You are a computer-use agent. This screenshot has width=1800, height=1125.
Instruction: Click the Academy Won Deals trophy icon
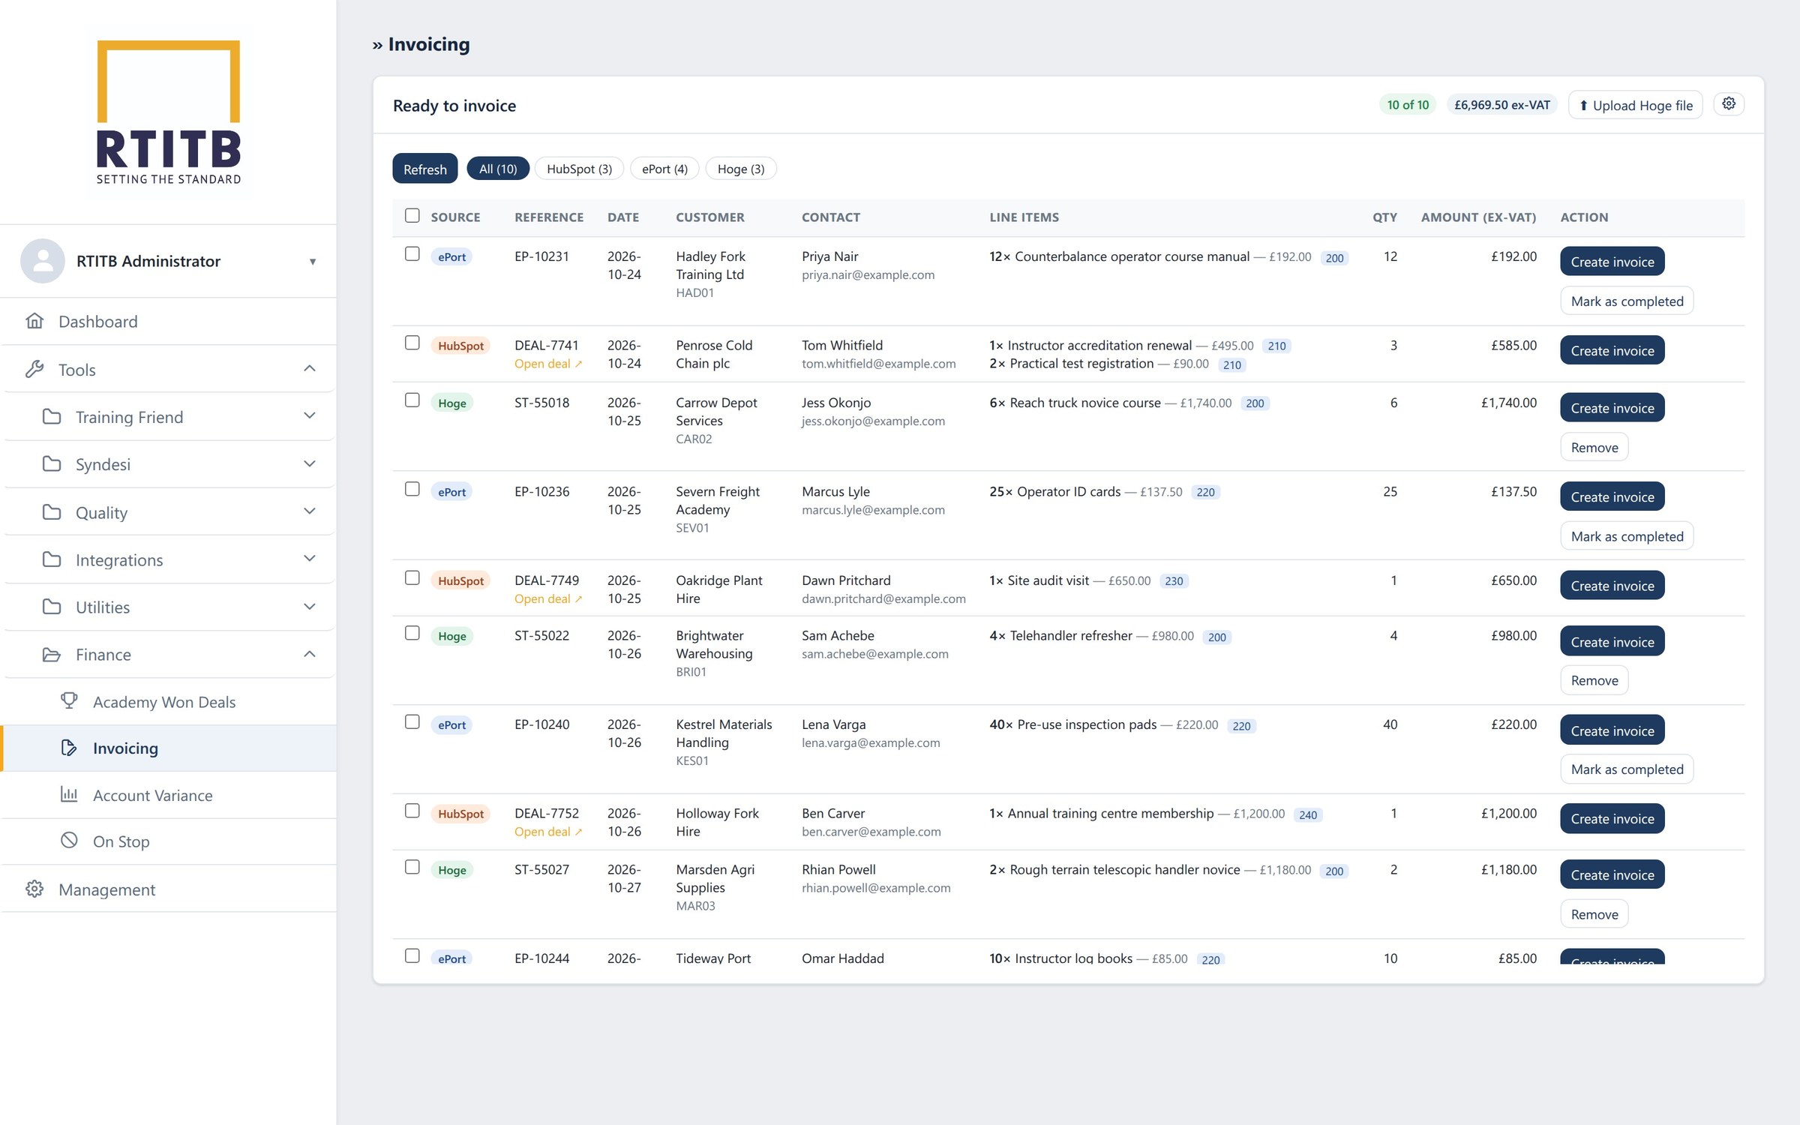point(69,700)
